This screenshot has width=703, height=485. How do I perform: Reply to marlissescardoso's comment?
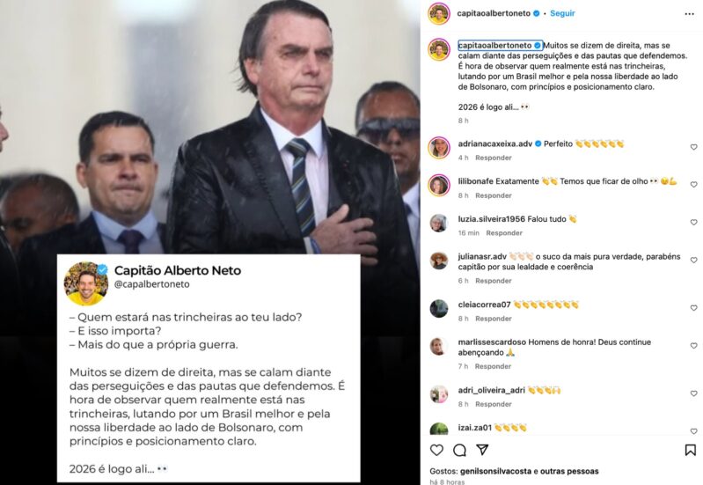(x=493, y=366)
